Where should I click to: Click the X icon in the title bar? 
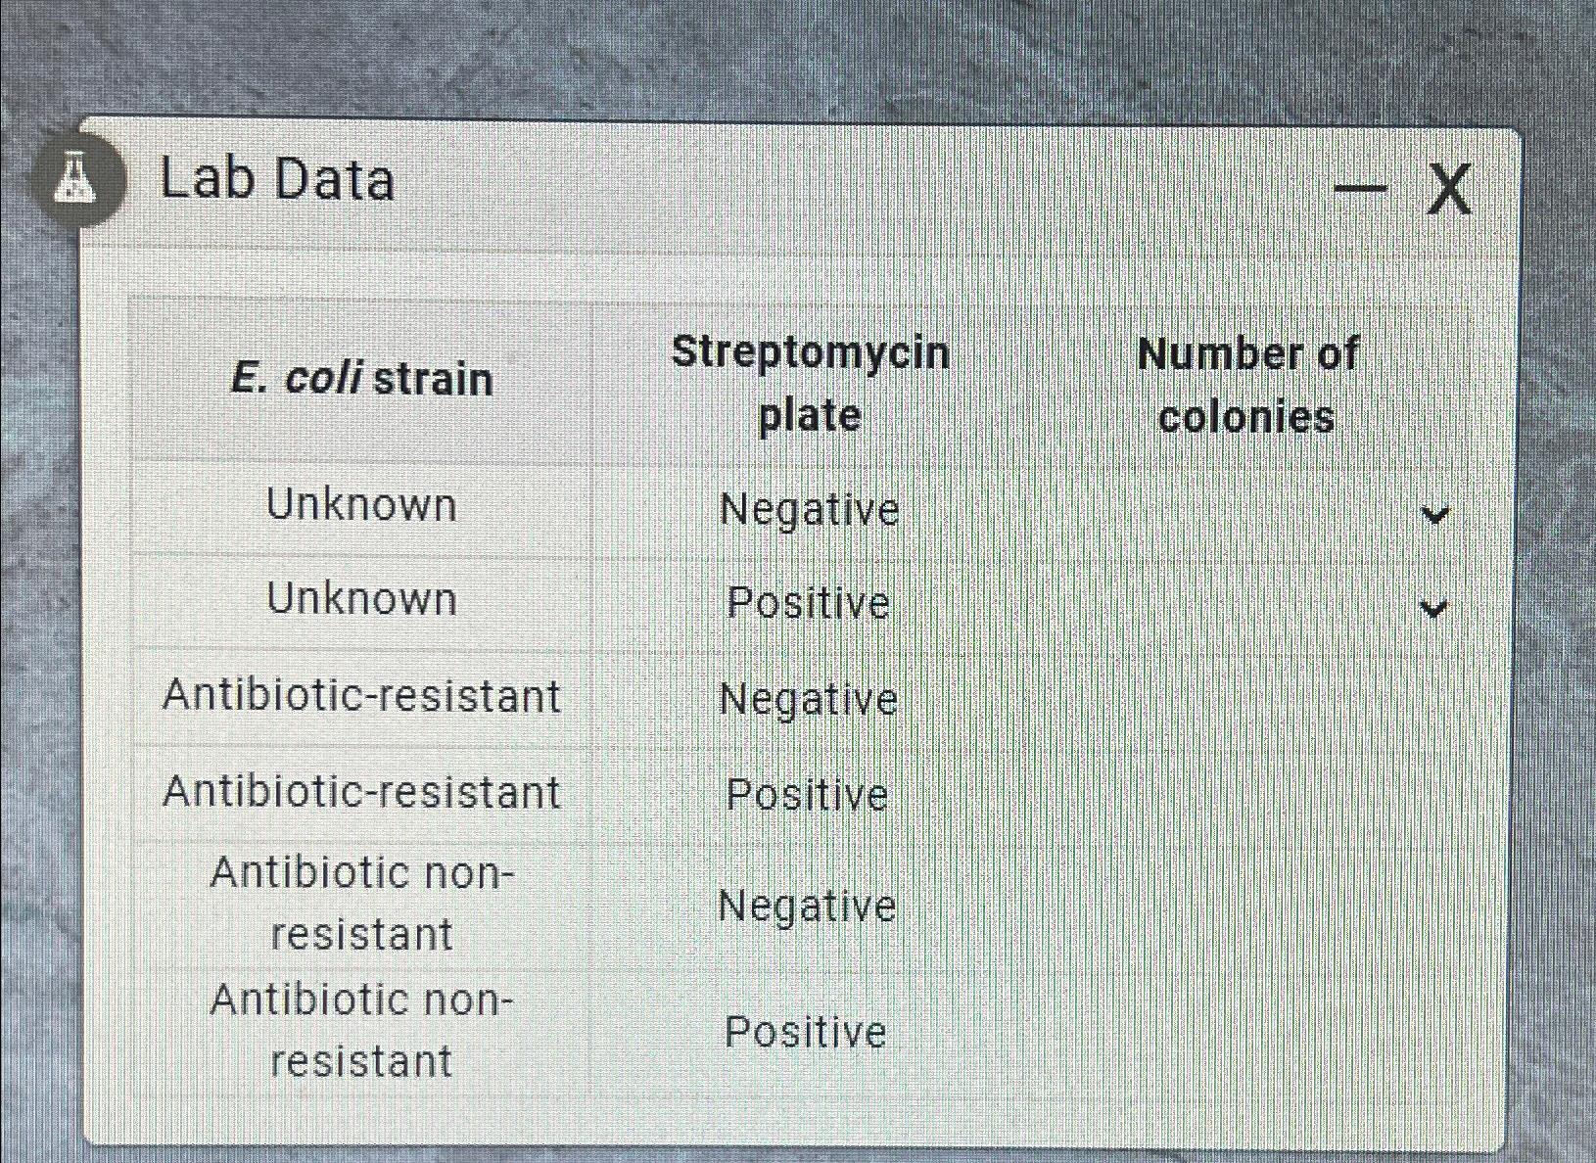click(1451, 188)
